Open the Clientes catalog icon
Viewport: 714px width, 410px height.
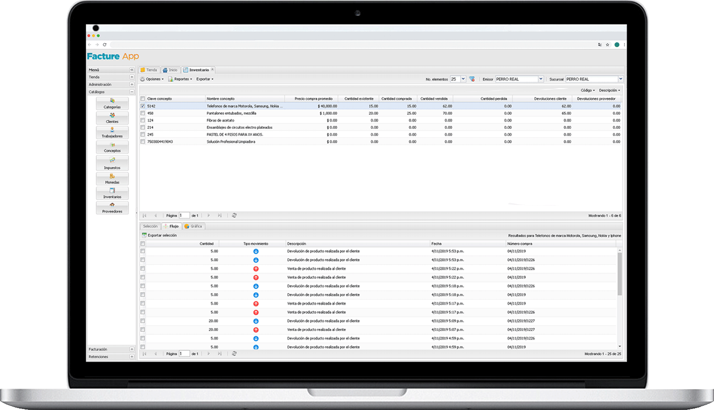(x=112, y=118)
